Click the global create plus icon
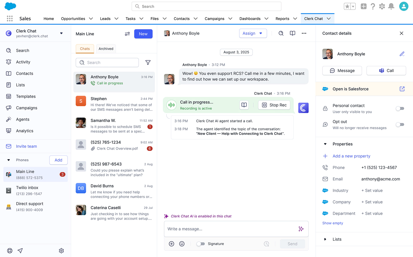413x257 pixels. pos(364,6)
